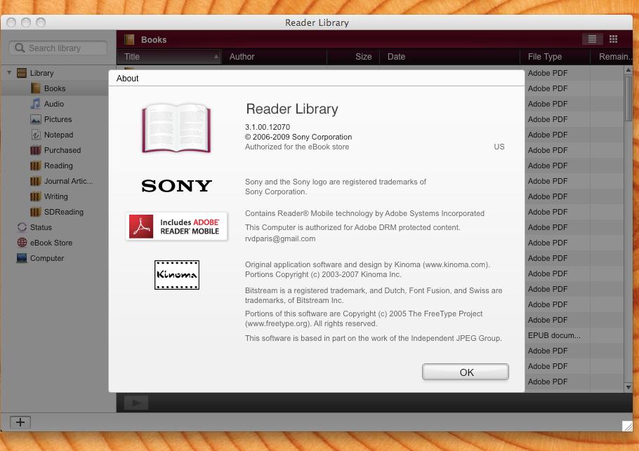
Task: Click the rvdparis@gmail.com text
Action: [280, 238]
